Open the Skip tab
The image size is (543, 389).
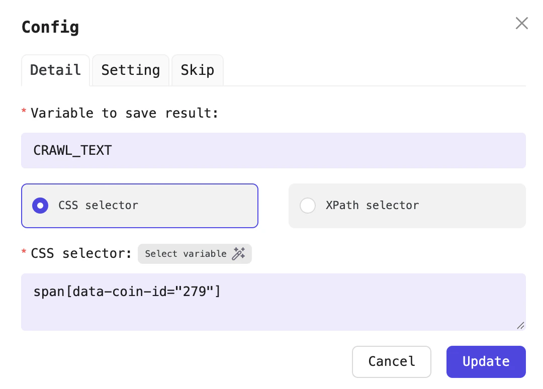[197, 70]
